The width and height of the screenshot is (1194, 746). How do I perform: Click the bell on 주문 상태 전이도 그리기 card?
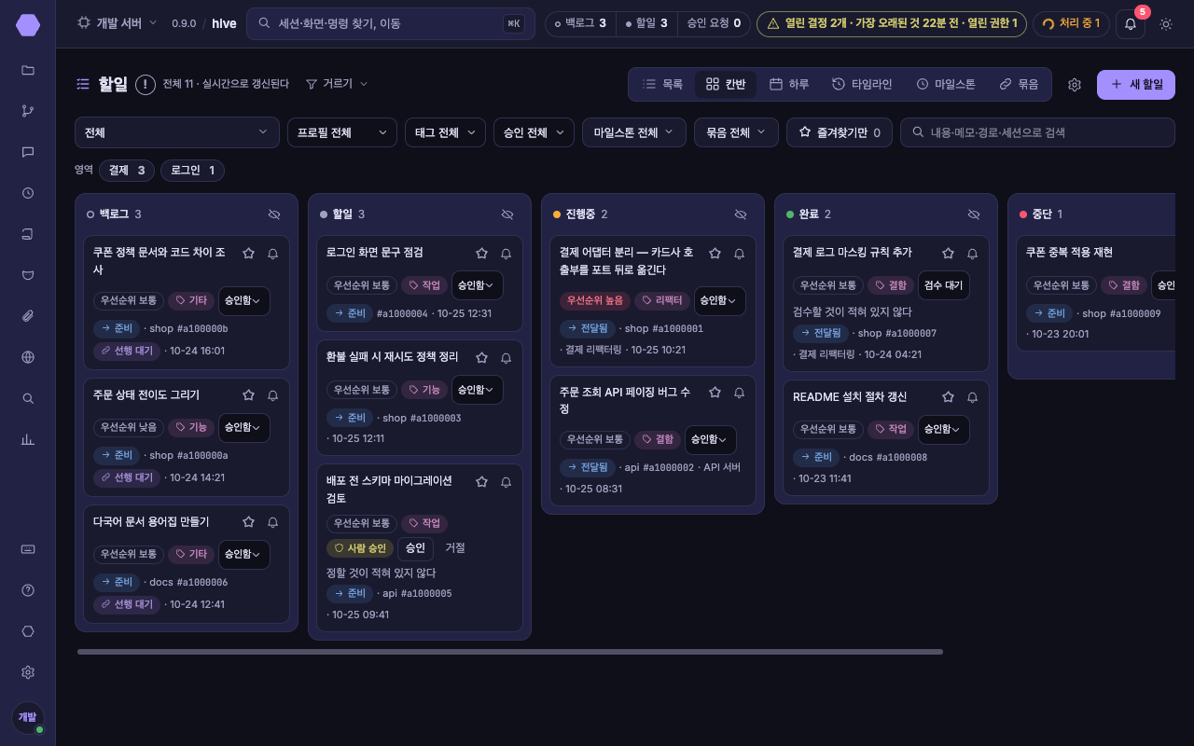coord(272,395)
